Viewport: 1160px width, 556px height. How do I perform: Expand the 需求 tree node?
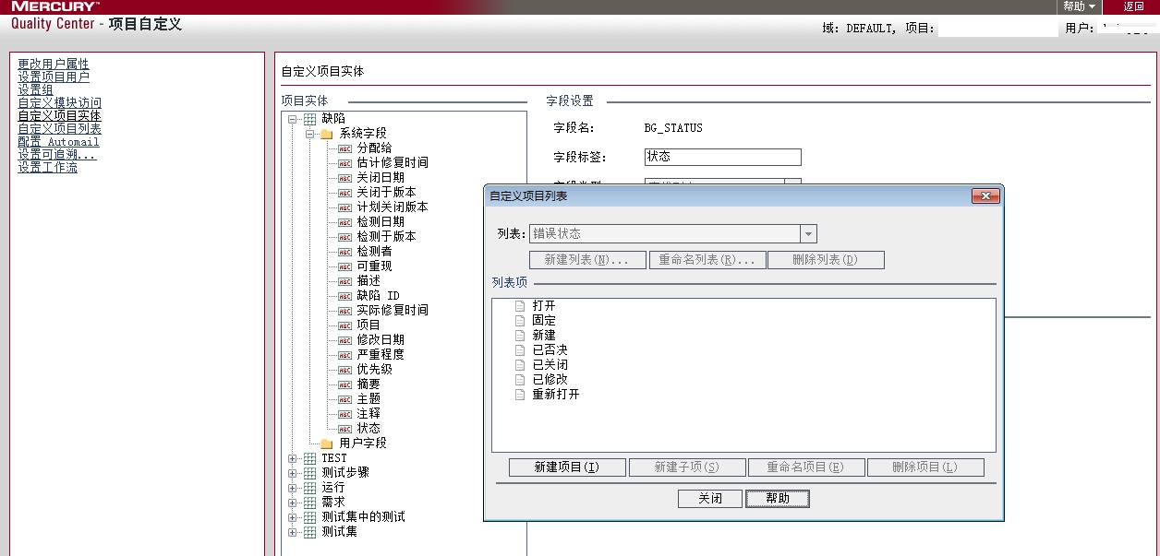(x=293, y=503)
